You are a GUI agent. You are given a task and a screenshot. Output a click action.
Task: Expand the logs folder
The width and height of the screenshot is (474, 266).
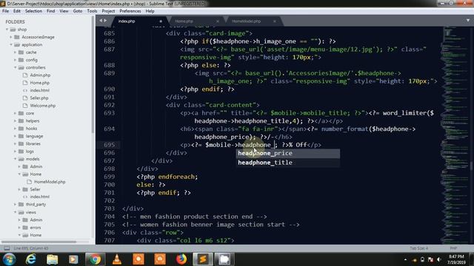15,151
